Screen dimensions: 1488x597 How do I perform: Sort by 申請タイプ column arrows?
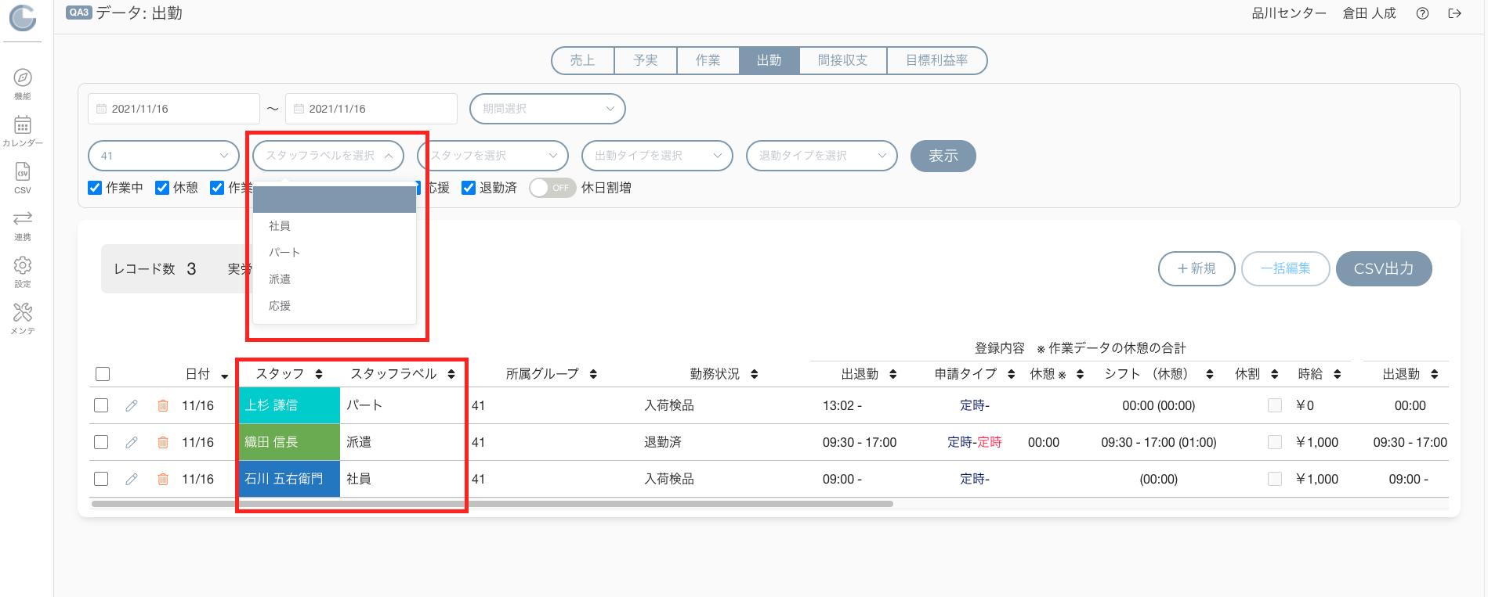point(1012,374)
